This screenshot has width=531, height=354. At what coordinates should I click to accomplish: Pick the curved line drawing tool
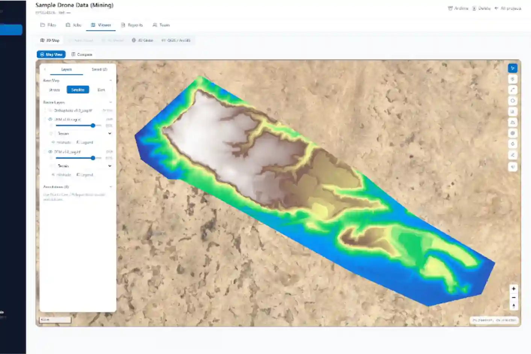click(512, 90)
